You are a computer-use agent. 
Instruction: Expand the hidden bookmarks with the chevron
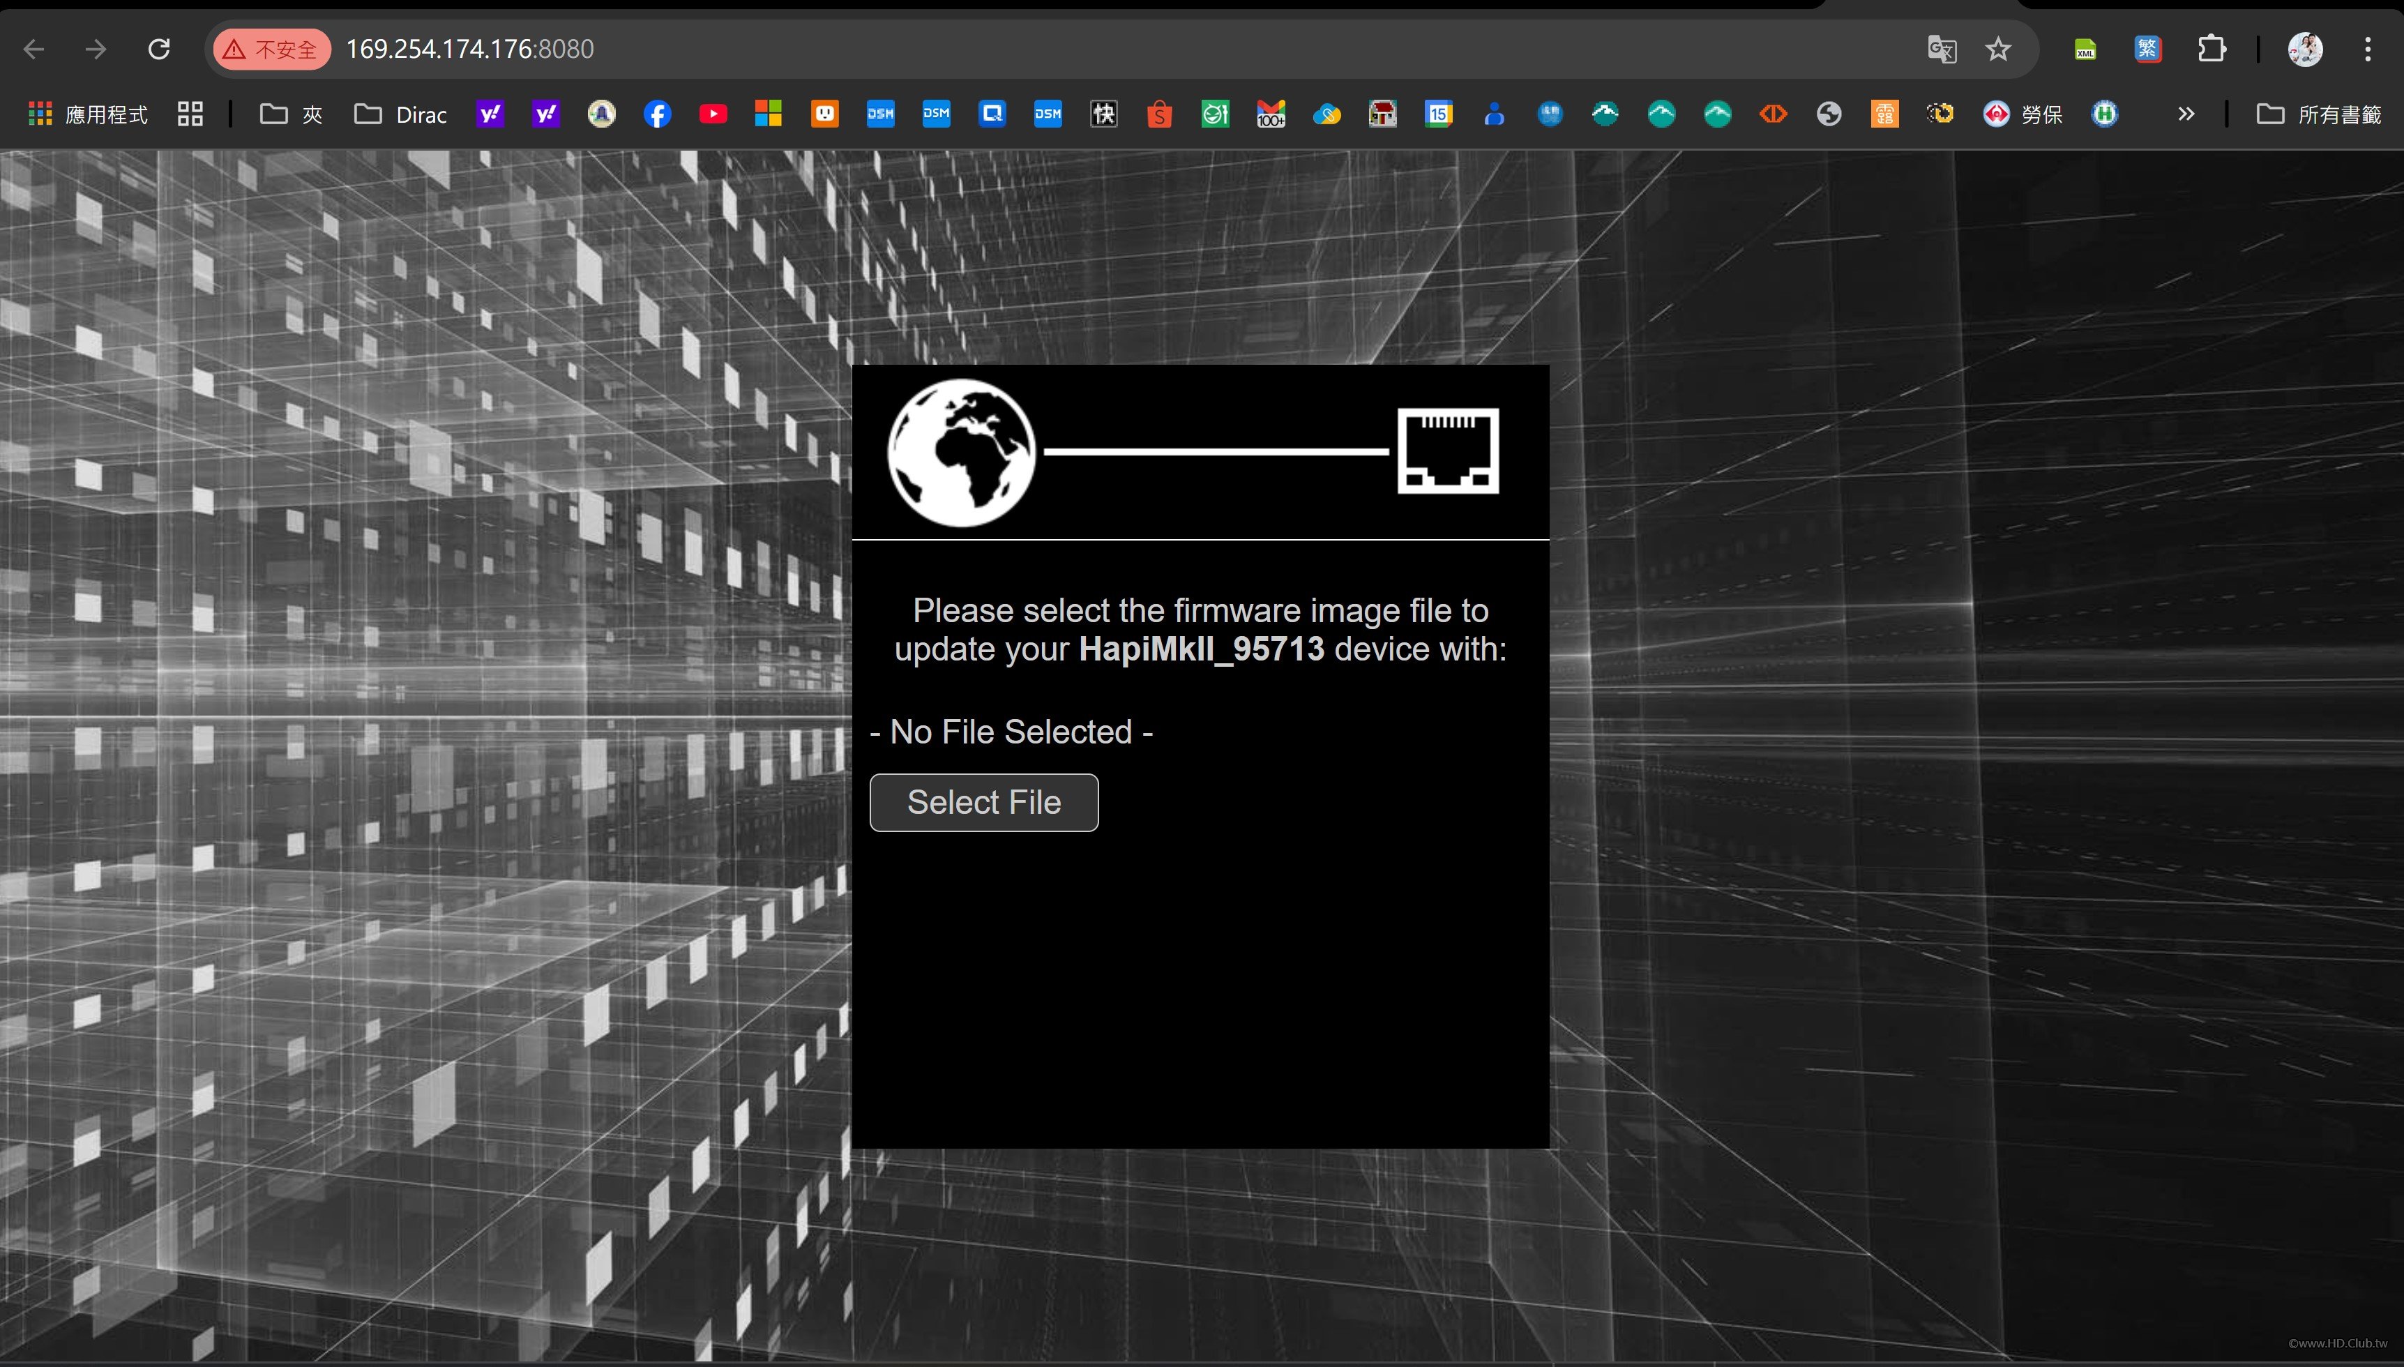click(2186, 114)
